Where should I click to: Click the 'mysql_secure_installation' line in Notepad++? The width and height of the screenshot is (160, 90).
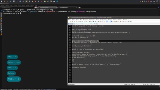pyautogui.click(x=81, y=46)
